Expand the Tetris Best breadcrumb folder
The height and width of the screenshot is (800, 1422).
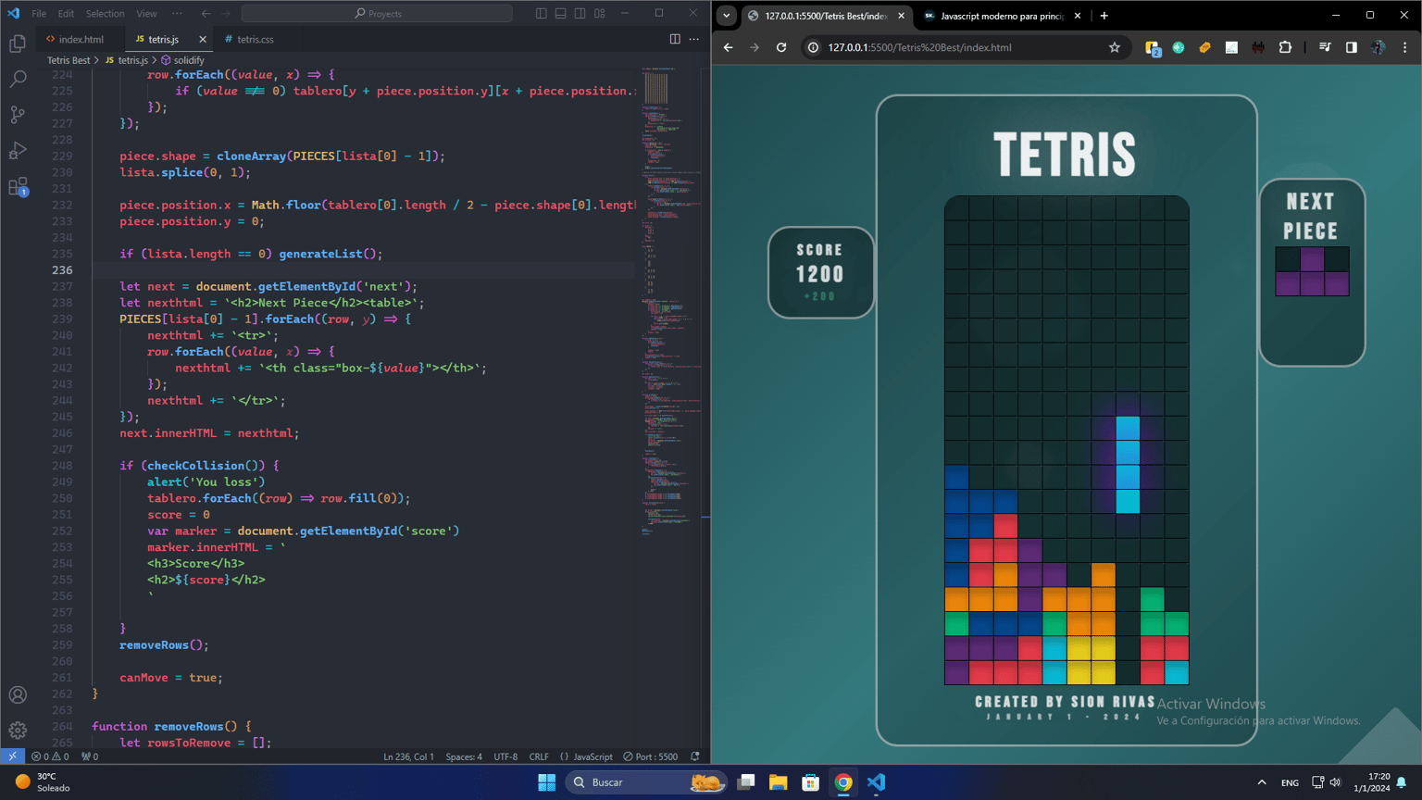pyautogui.click(x=69, y=60)
